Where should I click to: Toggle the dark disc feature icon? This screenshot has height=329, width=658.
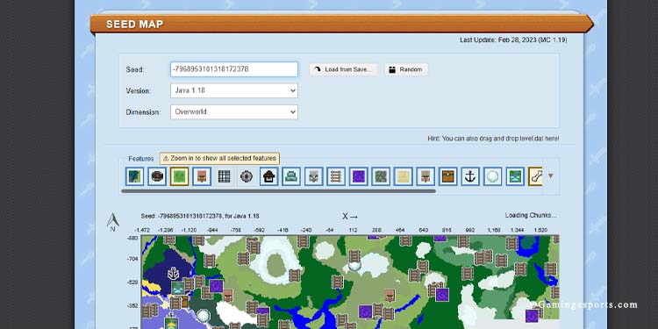pos(157,176)
